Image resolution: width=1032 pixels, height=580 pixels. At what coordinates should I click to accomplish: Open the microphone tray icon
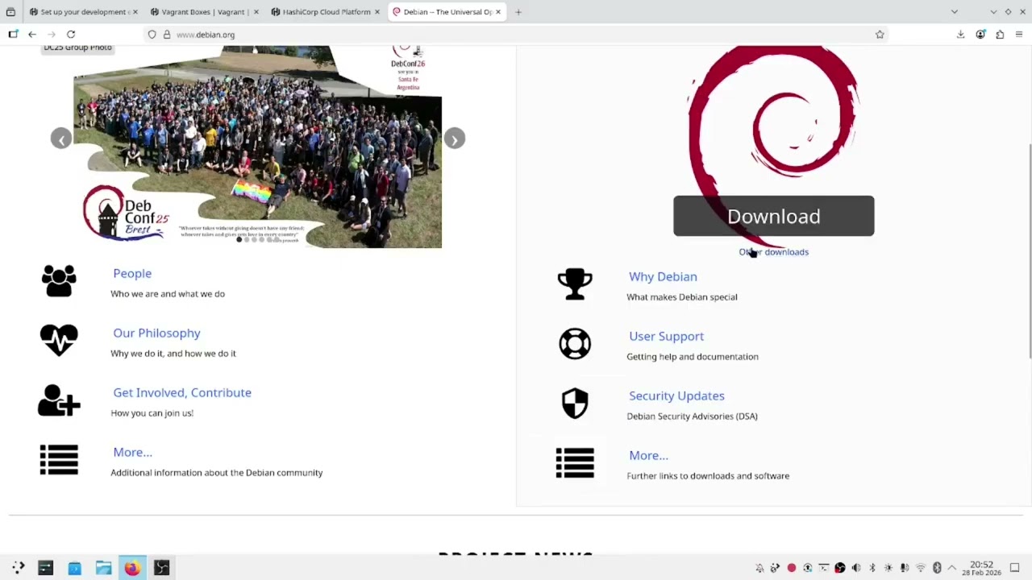click(x=905, y=568)
